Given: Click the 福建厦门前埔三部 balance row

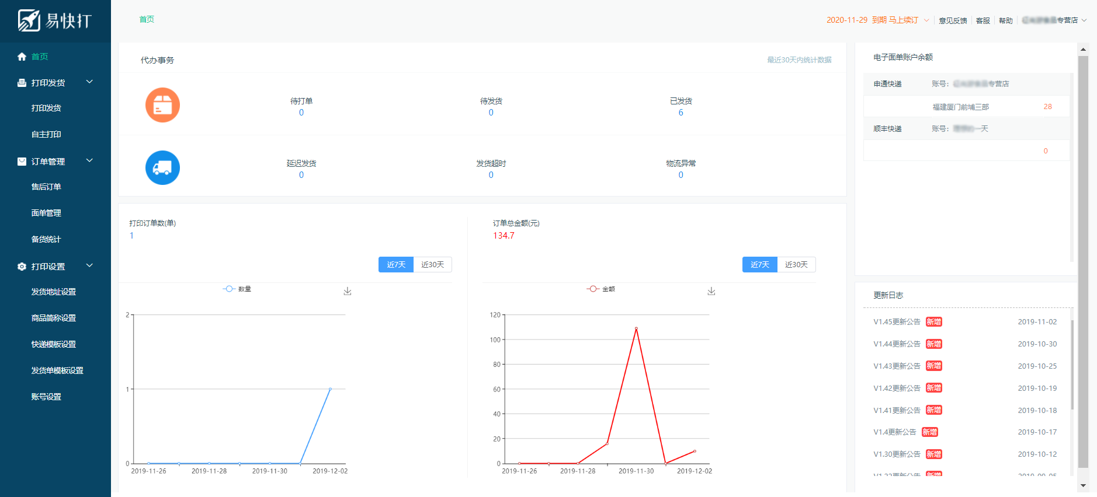Looking at the screenshot, I should tap(967, 107).
